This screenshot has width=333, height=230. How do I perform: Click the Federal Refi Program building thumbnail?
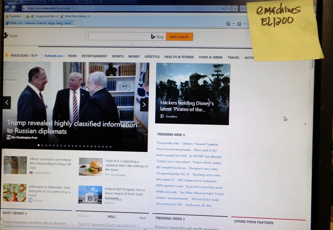pyautogui.click(x=90, y=195)
